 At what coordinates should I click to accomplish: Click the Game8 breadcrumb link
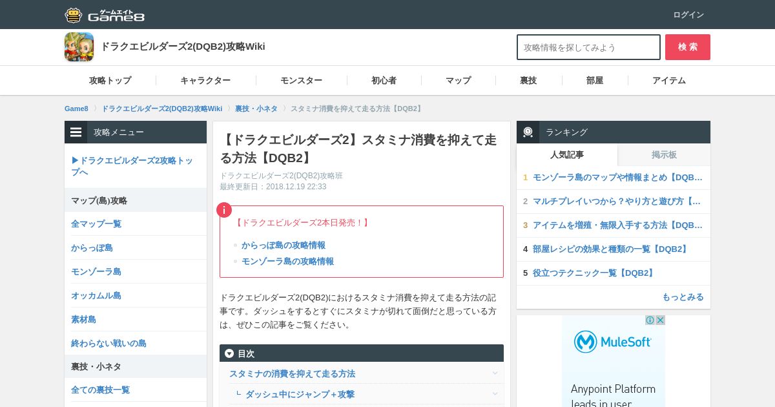(x=76, y=109)
